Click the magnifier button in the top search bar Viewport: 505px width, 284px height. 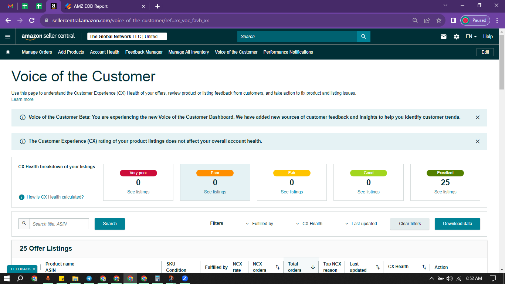click(x=363, y=37)
